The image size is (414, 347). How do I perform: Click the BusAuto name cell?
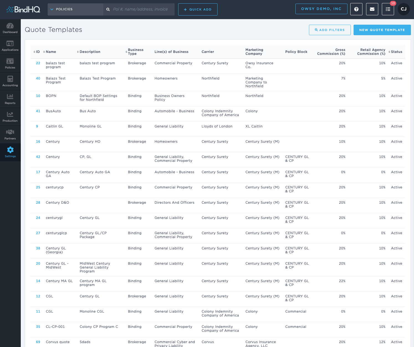click(53, 111)
